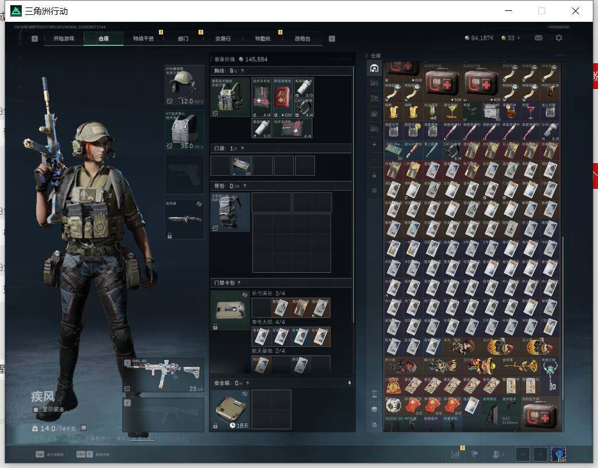Open warehouse sidebar gear settings

tap(374, 191)
